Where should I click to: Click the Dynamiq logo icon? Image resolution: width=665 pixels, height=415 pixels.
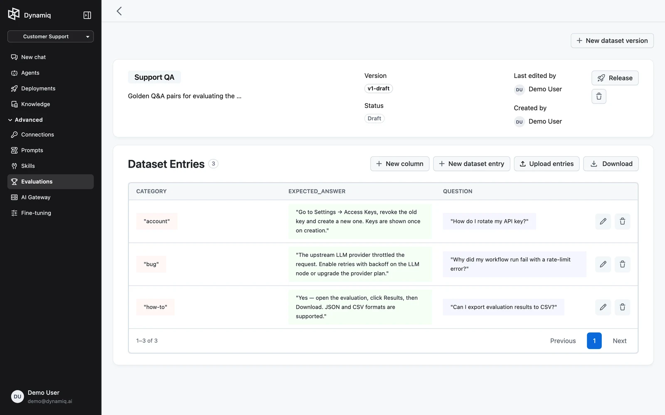coord(14,14)
